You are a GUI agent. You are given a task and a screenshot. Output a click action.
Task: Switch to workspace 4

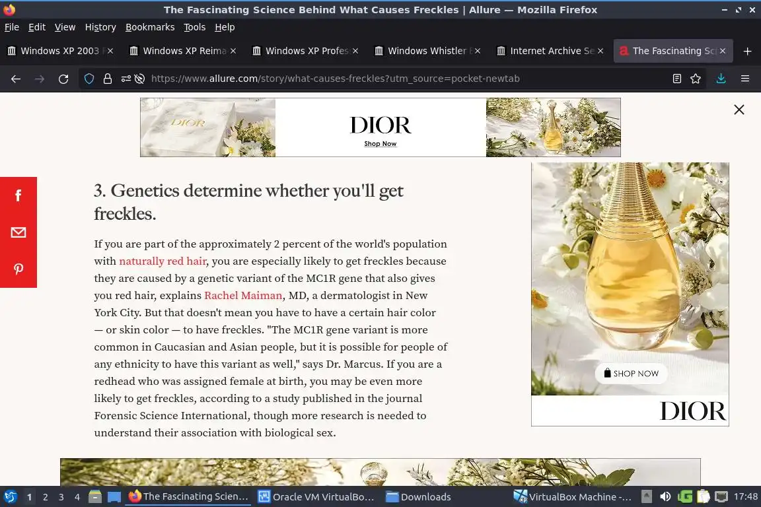point(77,497)
